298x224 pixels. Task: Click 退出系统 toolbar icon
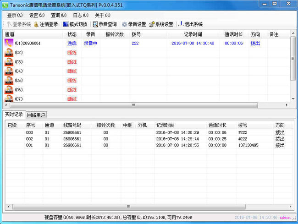pyautogui.click(x=181, y=24)
